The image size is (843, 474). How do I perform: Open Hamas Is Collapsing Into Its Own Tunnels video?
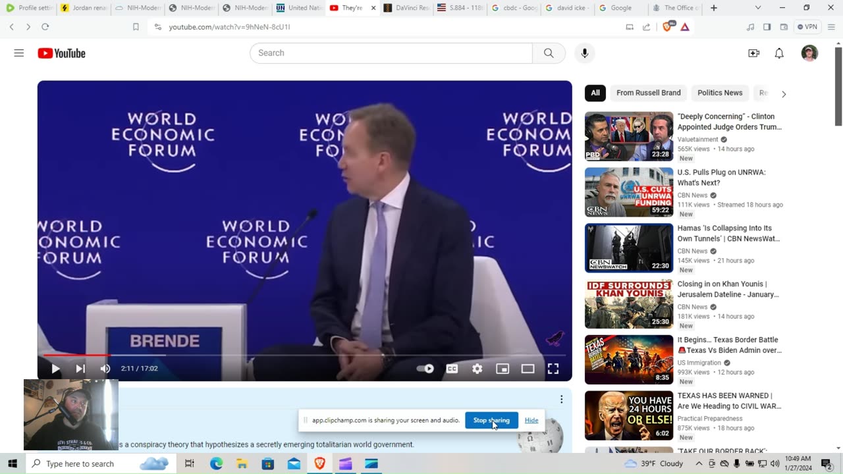[x=728, y=234]
